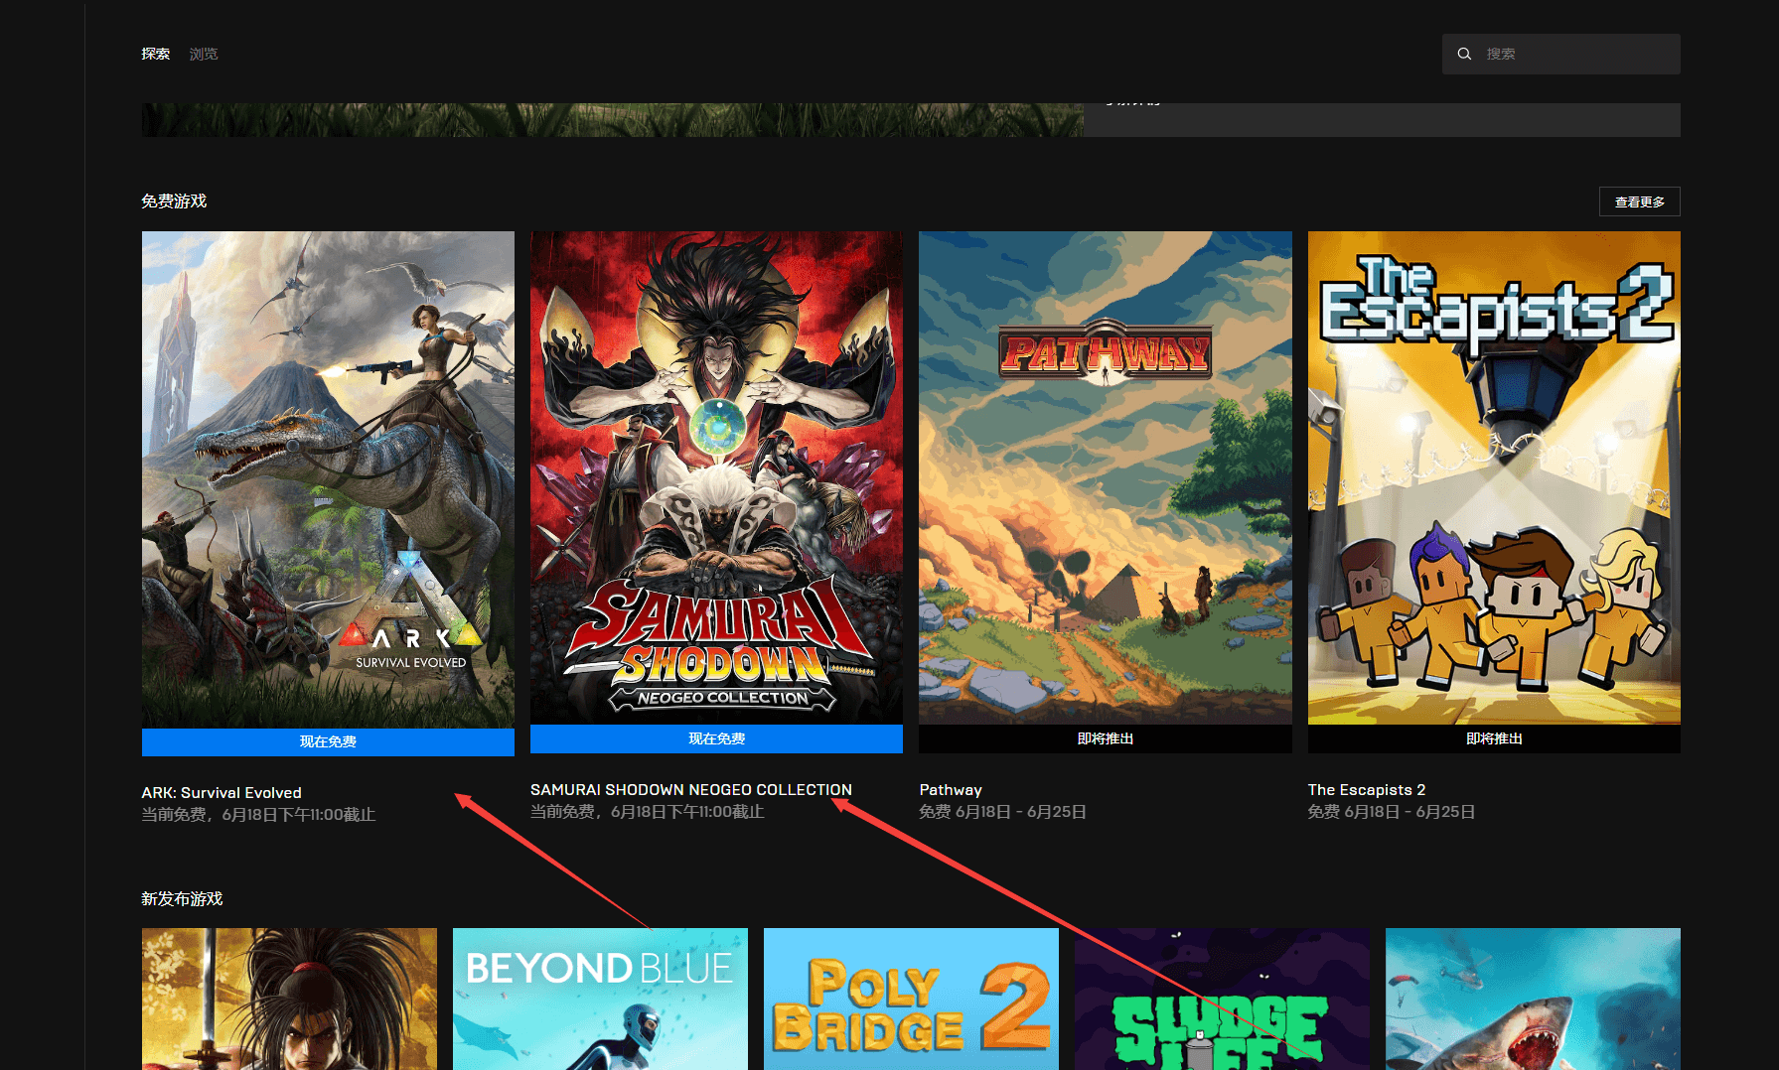This screenshot has height=1070, width=1779.
Task: Click The Escapists 2 免费 date text
Action: point(1392,811)
